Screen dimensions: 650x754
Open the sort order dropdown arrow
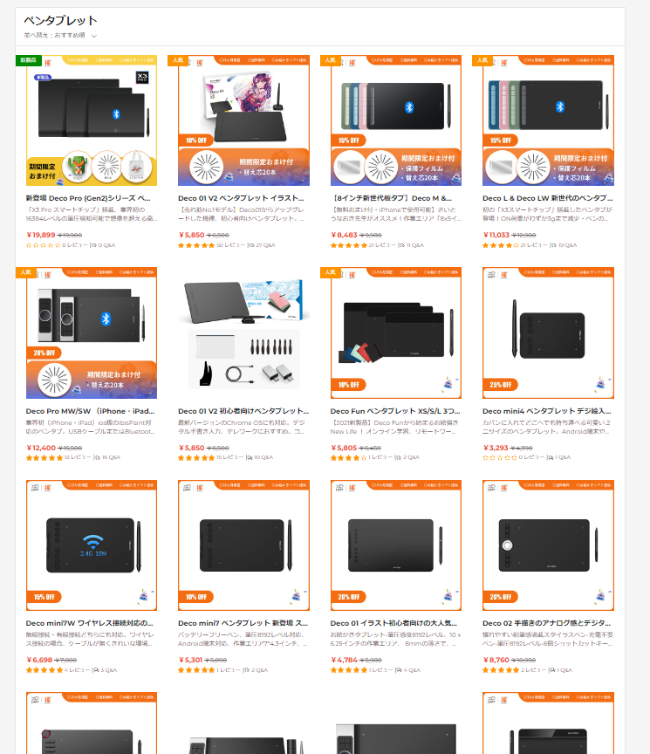click(x=94, y=36)
